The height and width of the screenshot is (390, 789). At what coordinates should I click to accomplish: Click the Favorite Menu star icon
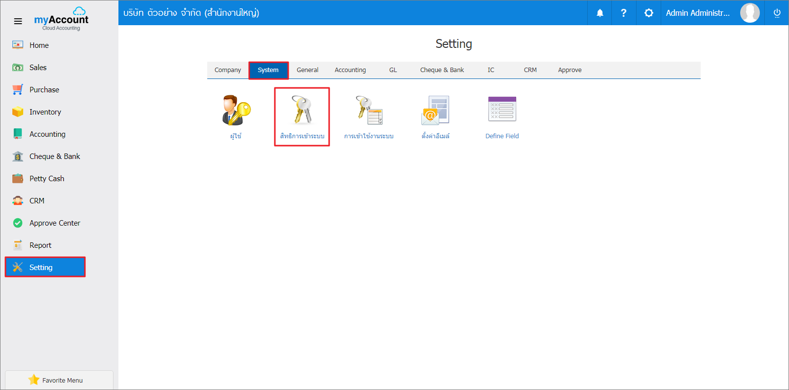(x=34, y=380)
